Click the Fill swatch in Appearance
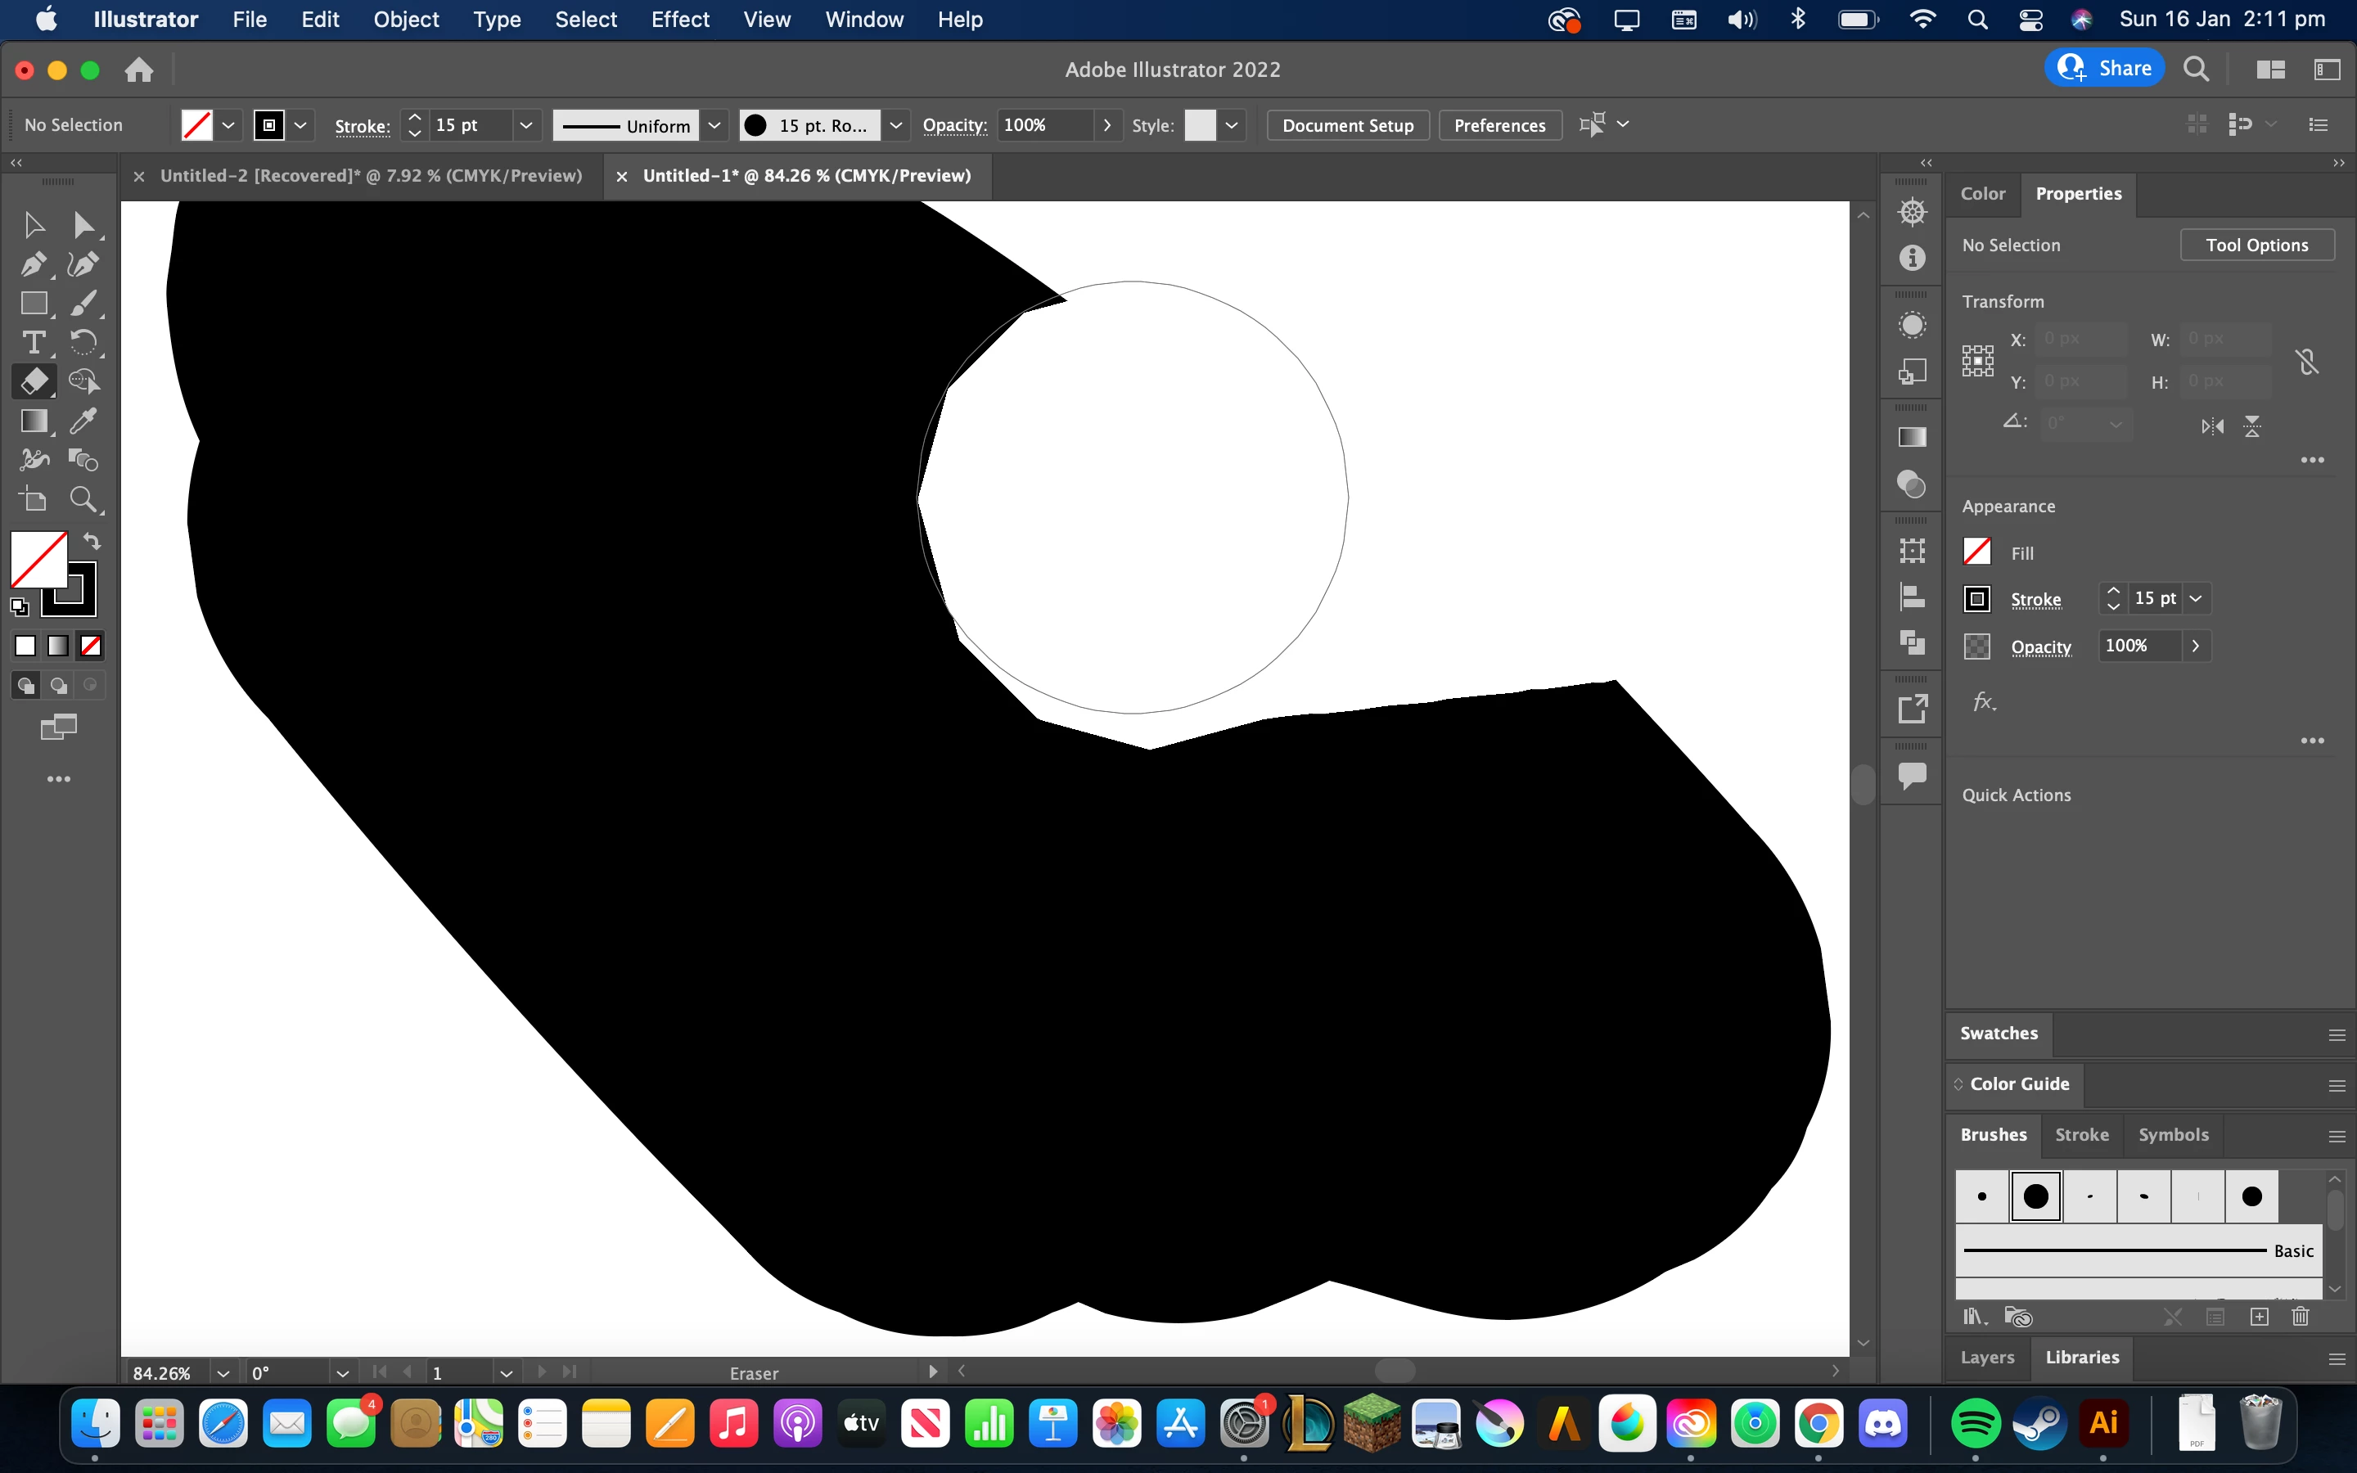The image size is (2357, 1473). pyautogui.click(x=1977, y=552)
